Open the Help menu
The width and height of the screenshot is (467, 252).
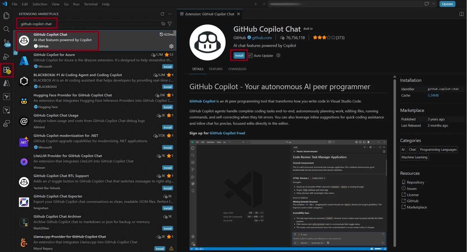(106, 4)
